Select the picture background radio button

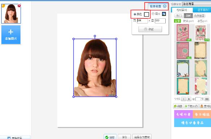[x=153, y=14]
